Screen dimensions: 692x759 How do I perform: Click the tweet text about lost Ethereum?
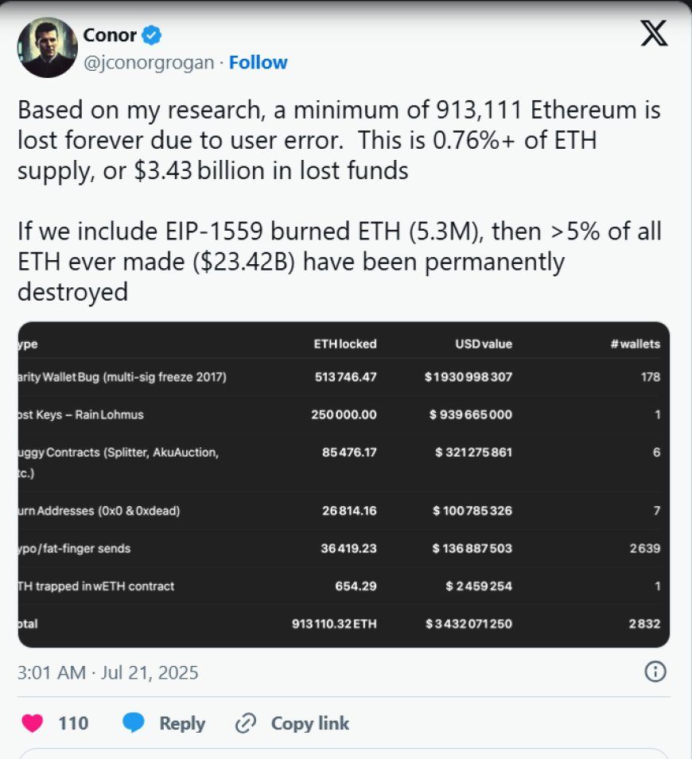339,200
